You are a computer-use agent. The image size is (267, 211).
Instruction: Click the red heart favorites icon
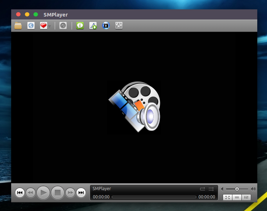tap(44, 26)
